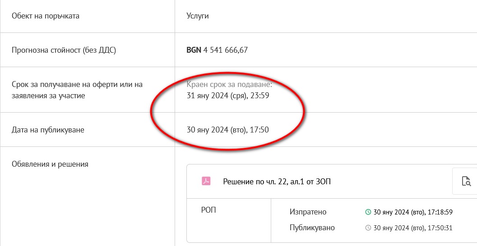Viewport: 477px width, 246px height.
Task: Click the green clock icon beside Изпратено
Action: 368,212
